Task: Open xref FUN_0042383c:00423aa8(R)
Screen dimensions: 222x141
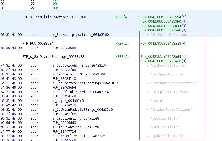Action: pos(163,44)
